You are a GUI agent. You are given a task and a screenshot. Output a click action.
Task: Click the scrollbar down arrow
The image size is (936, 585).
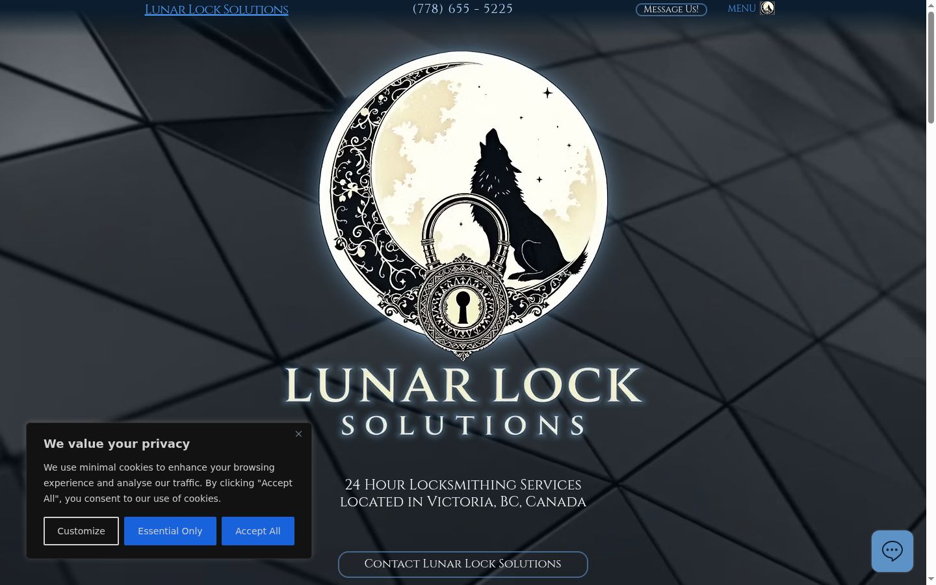click(931, 579)
